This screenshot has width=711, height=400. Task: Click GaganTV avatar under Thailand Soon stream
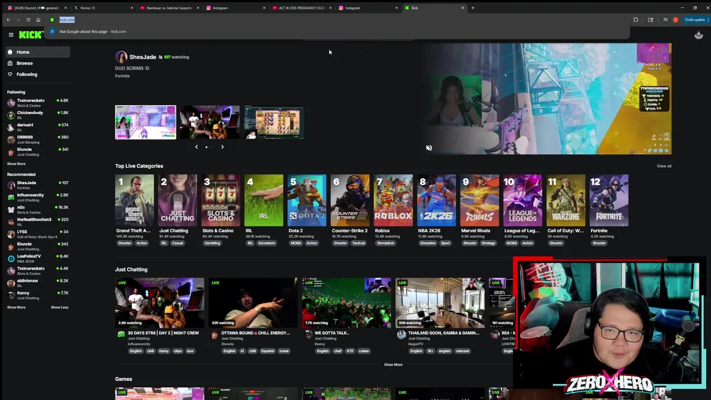tap(402, 335)
